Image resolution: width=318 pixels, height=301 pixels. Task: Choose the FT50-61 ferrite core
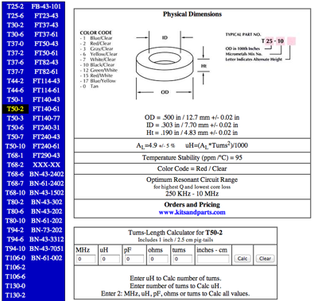pyautogui.click(x=46, y=53)
